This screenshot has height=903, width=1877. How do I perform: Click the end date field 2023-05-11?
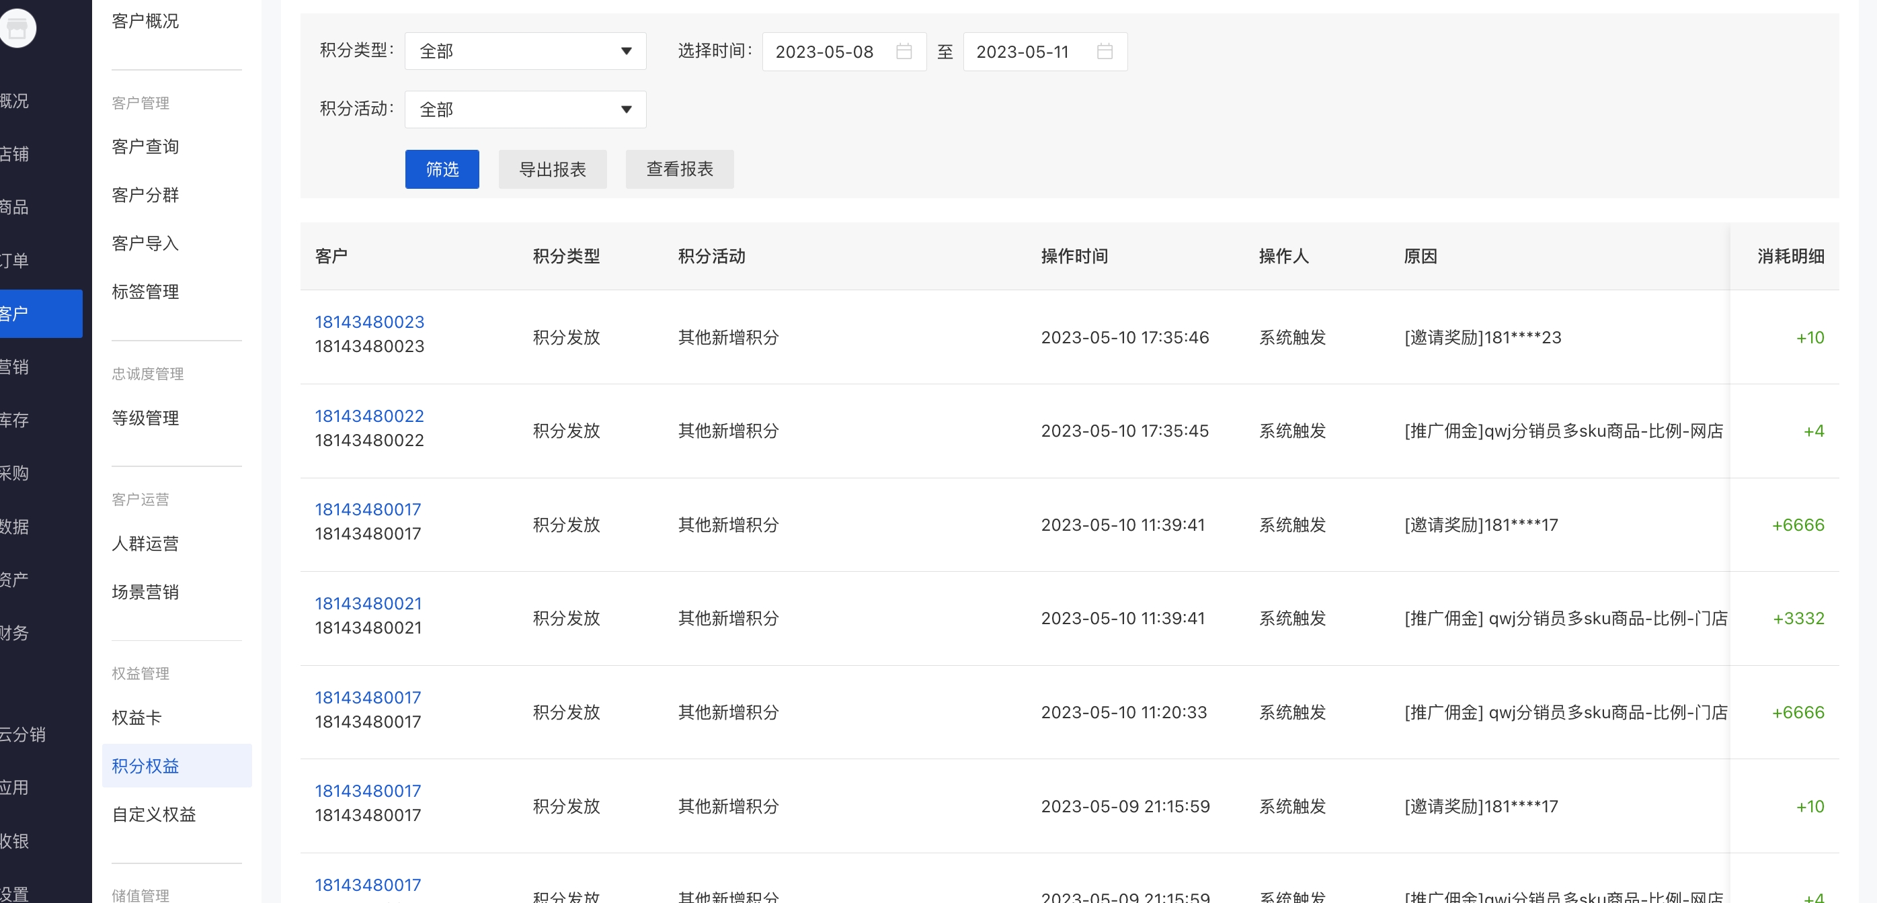click(1045, 51)
